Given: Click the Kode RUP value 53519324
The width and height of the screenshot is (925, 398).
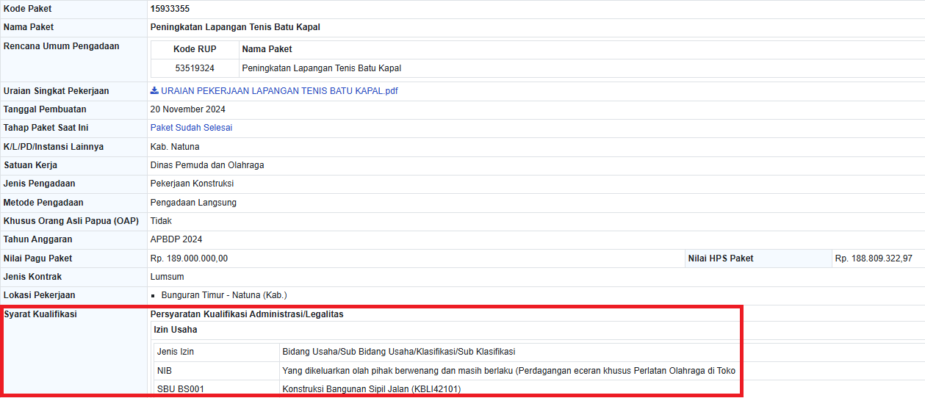Looking at the screenshot, I should pos(195,68).
